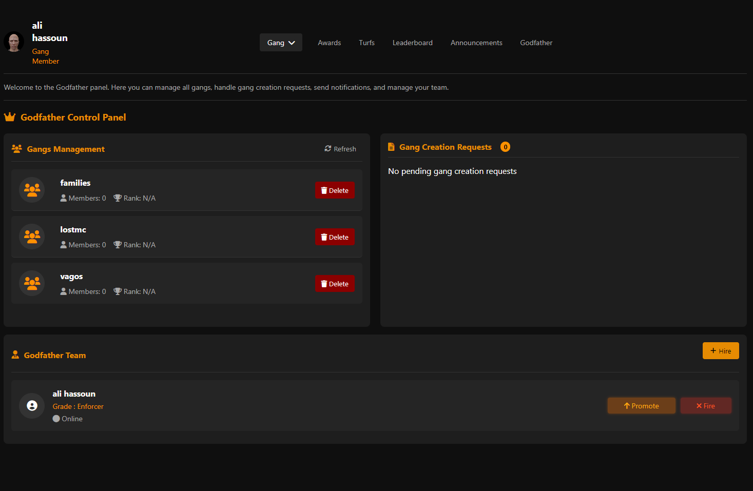Click ali hassoun's profile avatar
The image size is (753, 491).
tap(14, 42)
